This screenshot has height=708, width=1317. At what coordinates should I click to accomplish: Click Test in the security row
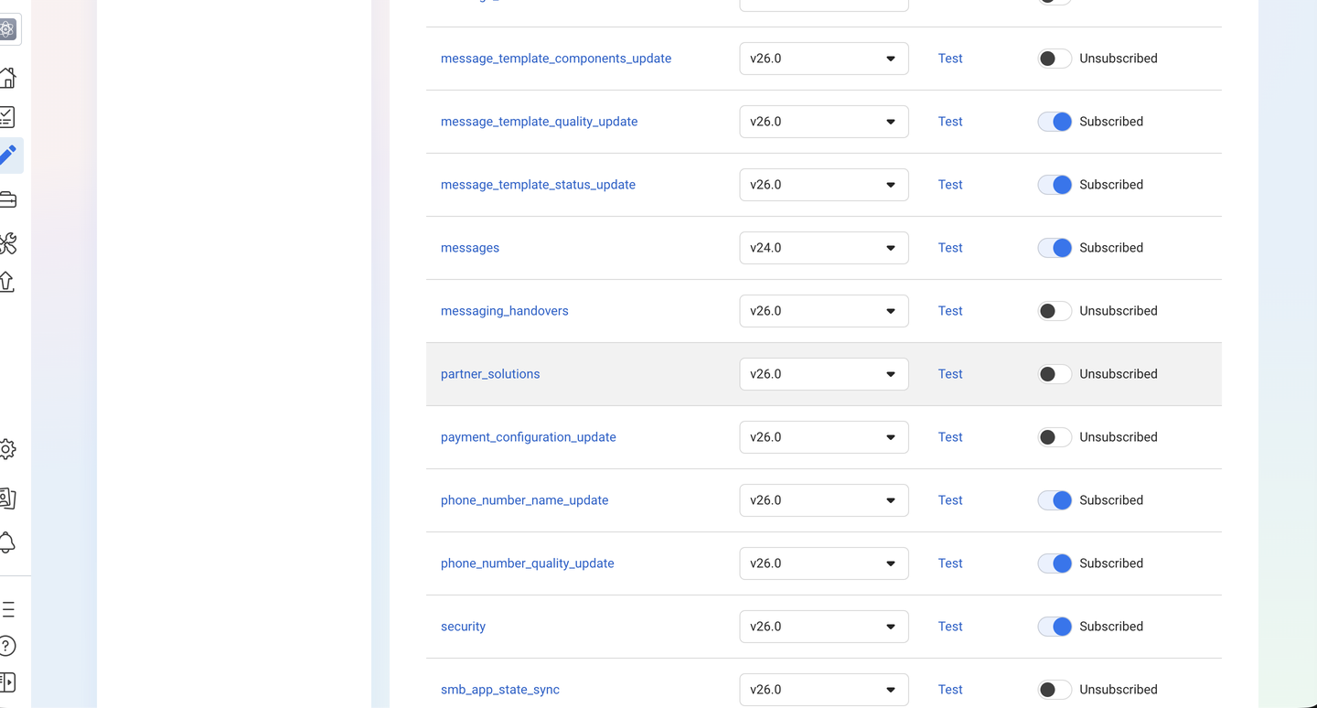[950, 627]
